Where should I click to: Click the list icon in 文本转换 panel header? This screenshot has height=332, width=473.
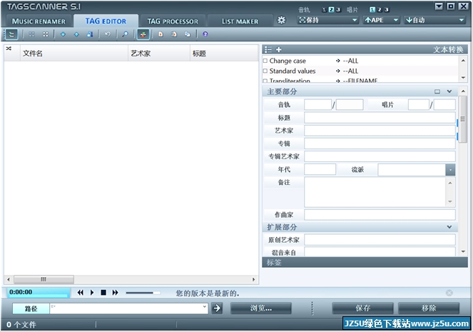(x=268, y=49)
